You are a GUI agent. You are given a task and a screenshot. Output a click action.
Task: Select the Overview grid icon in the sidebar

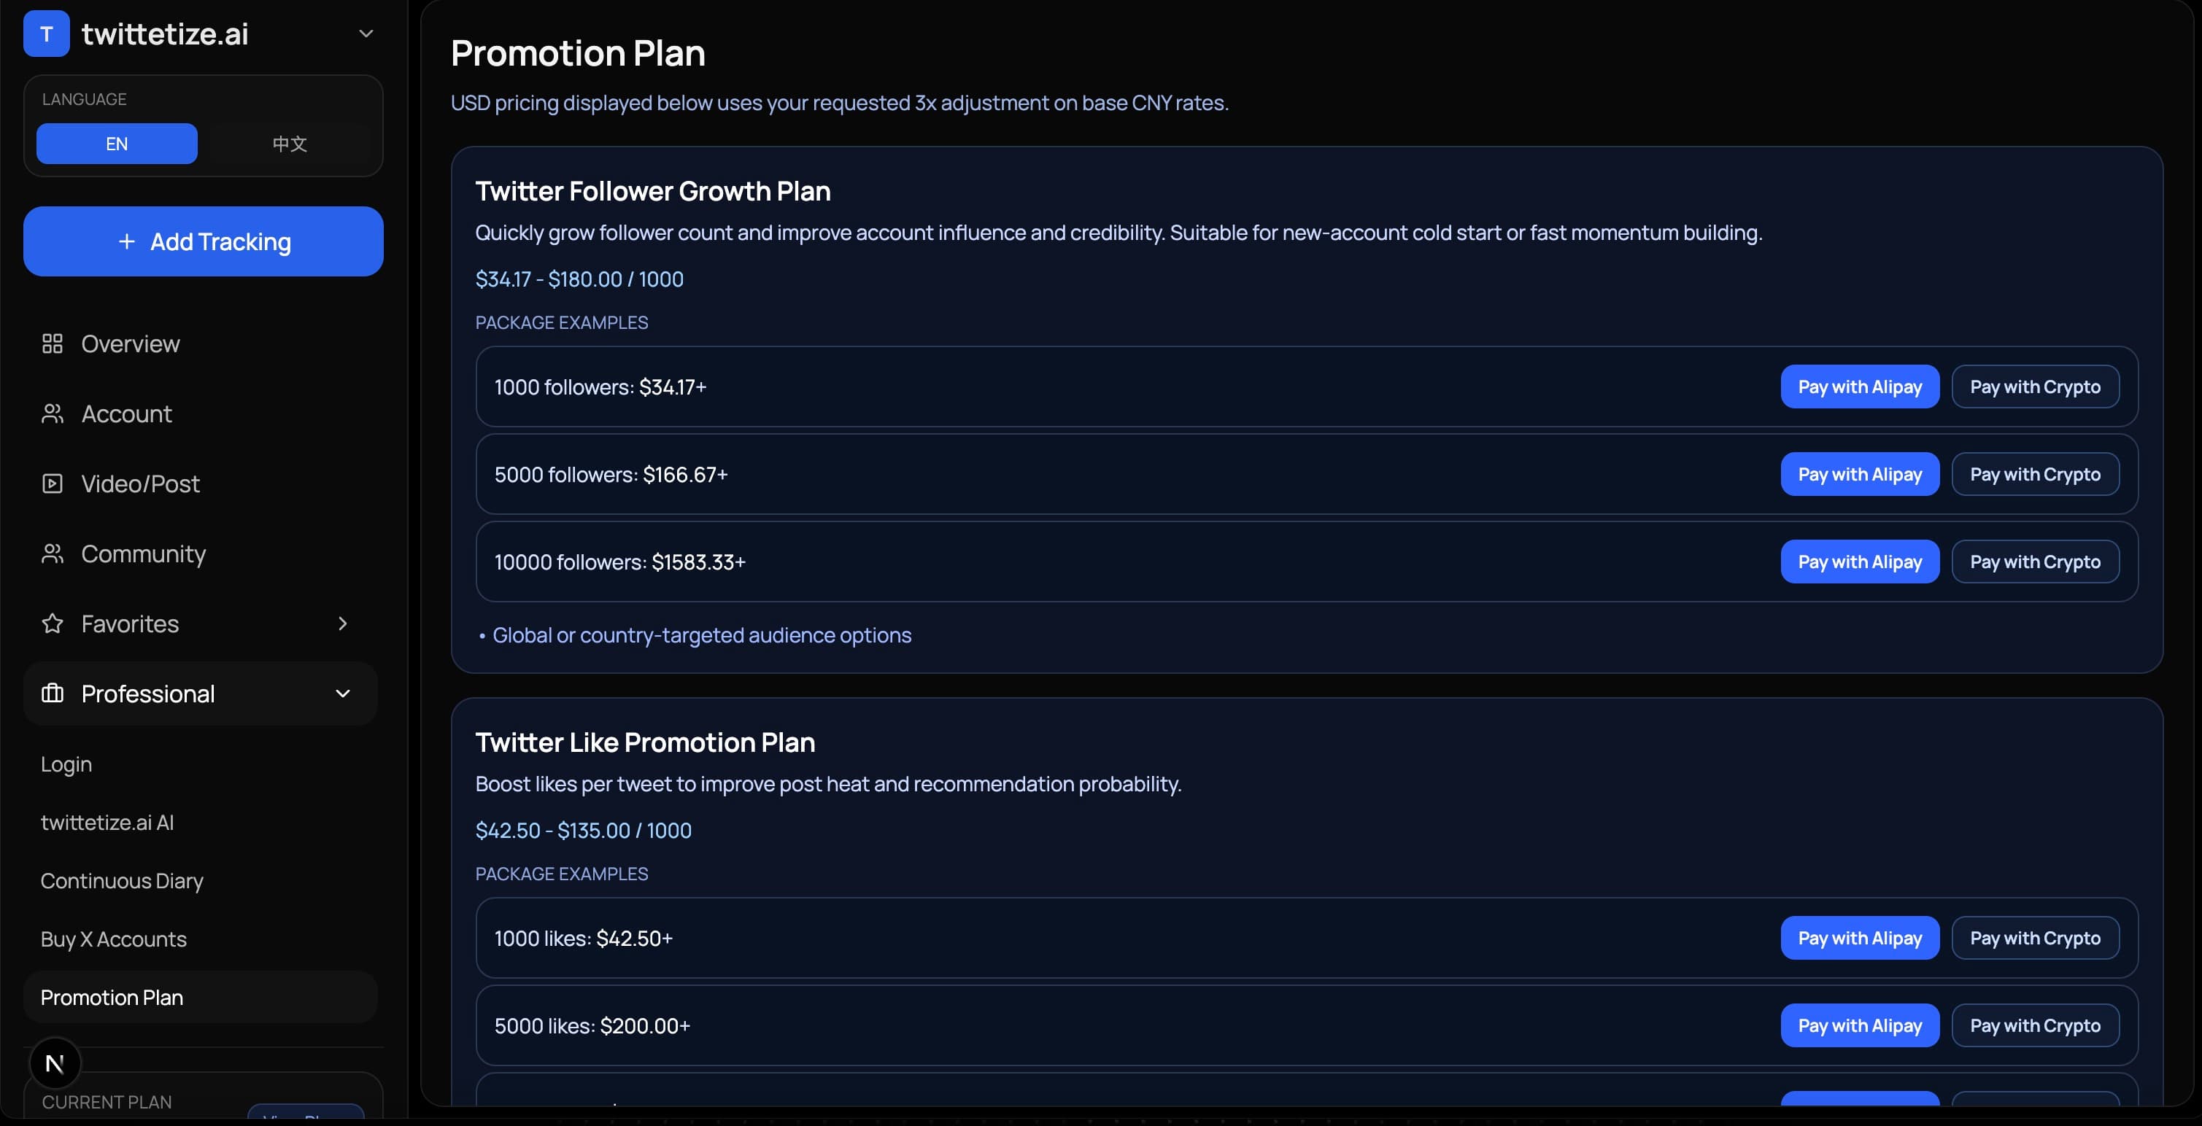52,343
